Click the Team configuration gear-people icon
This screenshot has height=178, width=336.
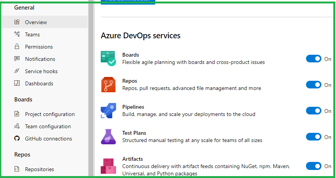pos(17,126)
